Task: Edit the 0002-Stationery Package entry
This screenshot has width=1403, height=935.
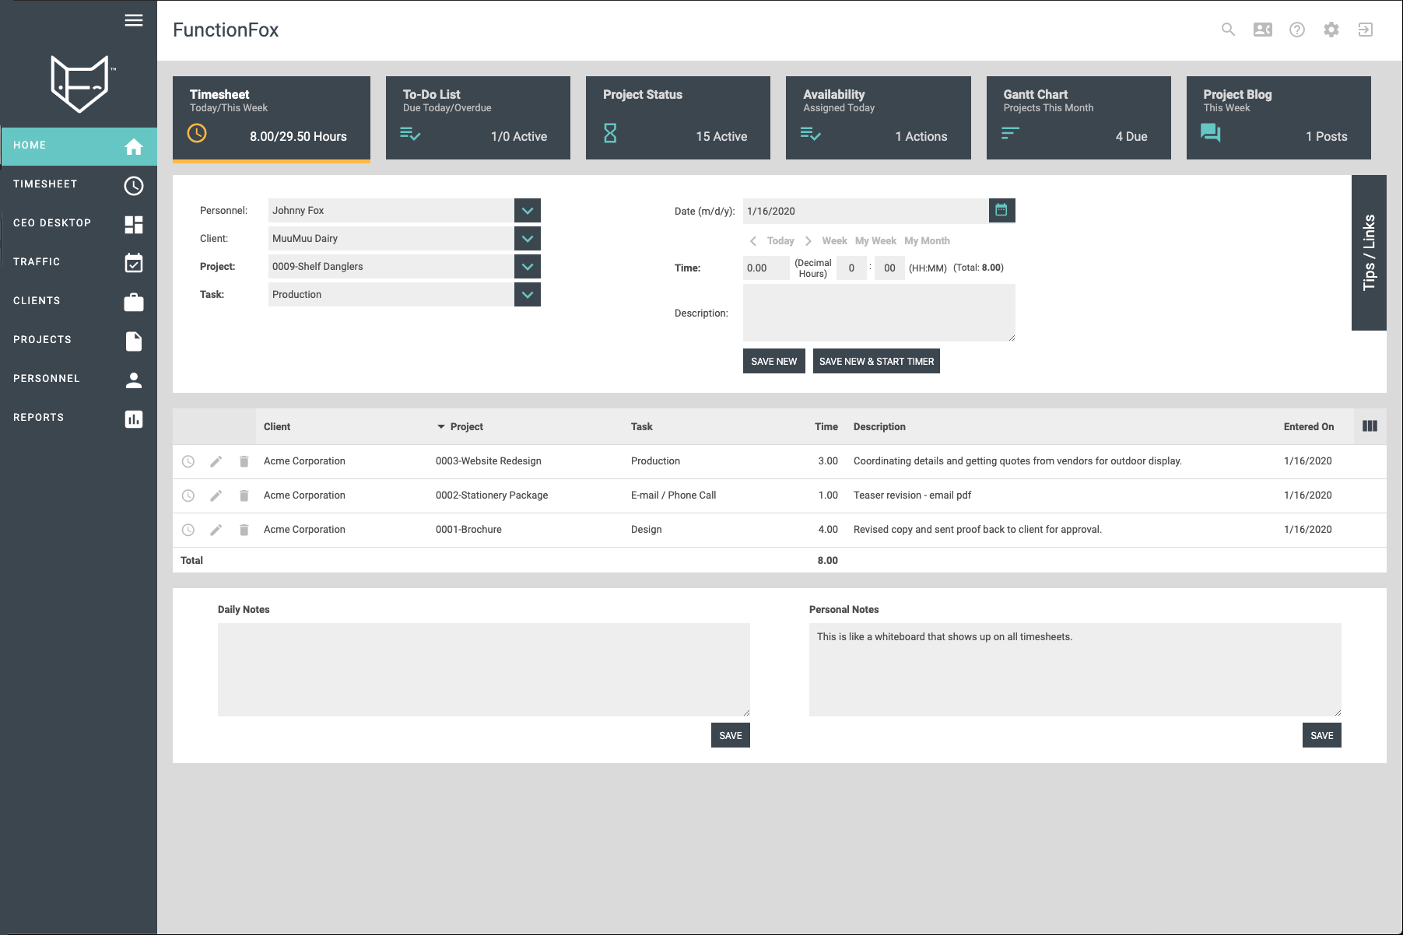Action: [216, 496]
